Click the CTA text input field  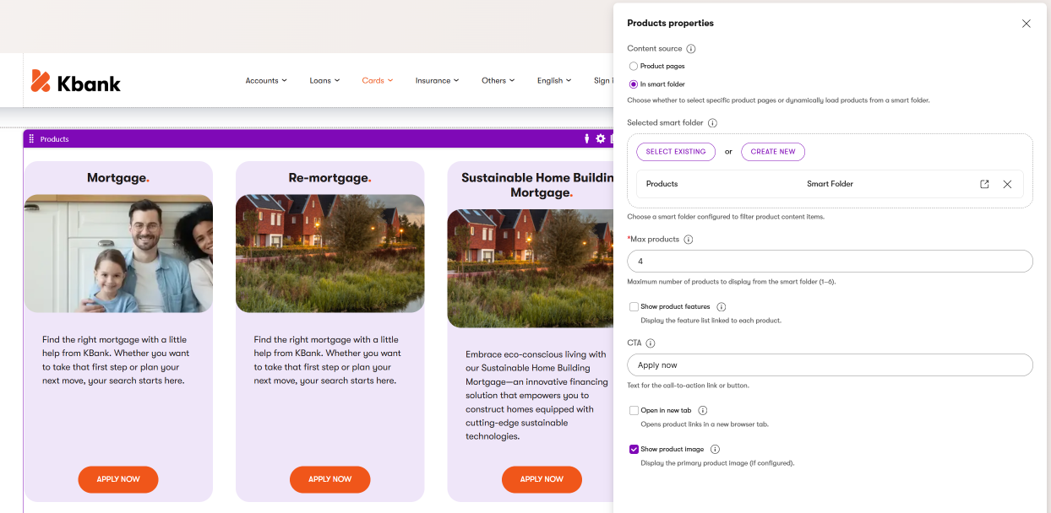pyautogui.click(x=830, y=365)
